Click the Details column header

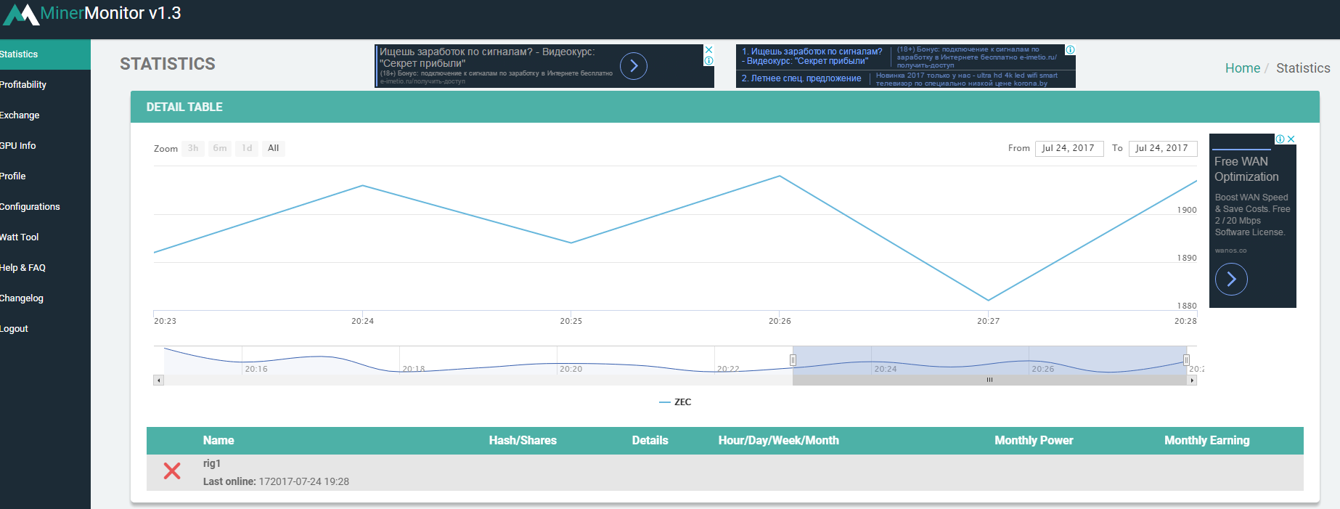click(650, 440)
